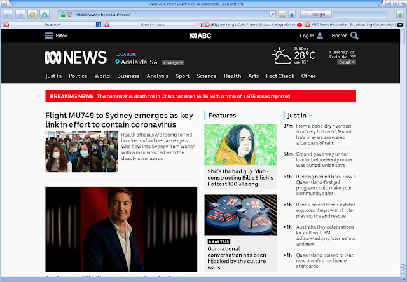Open Search with the magnifying glass icon

[354, 36]
